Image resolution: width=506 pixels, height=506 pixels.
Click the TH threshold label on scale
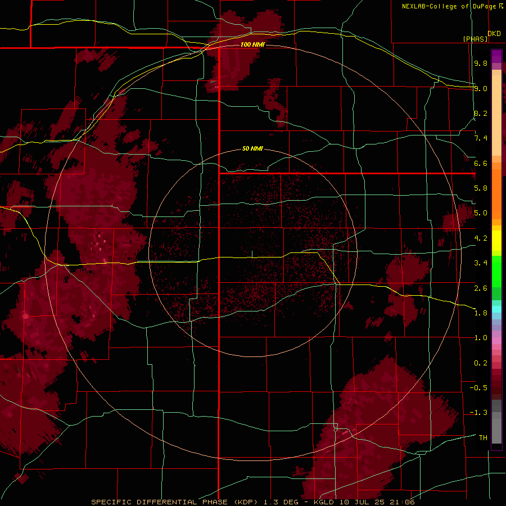click(483, 438)
